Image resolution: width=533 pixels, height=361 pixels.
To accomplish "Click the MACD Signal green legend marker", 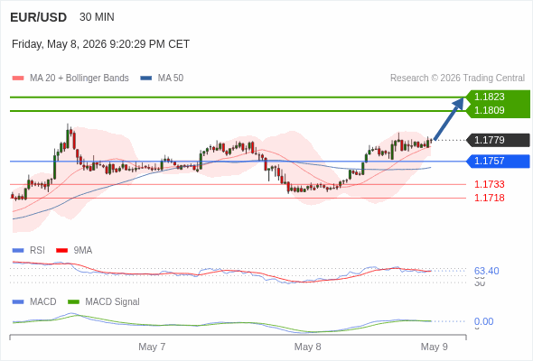I will tap(73, 302).
